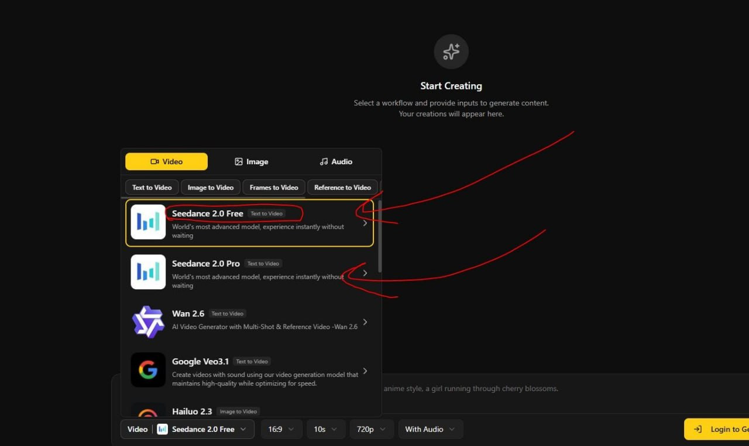This screenshot has height=446, width=749.
Task: Switch to the Image tab
Action: tap(251, 161)
